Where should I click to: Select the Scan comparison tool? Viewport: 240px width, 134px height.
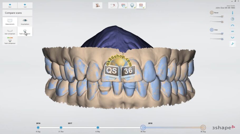(x=10, y=31)
